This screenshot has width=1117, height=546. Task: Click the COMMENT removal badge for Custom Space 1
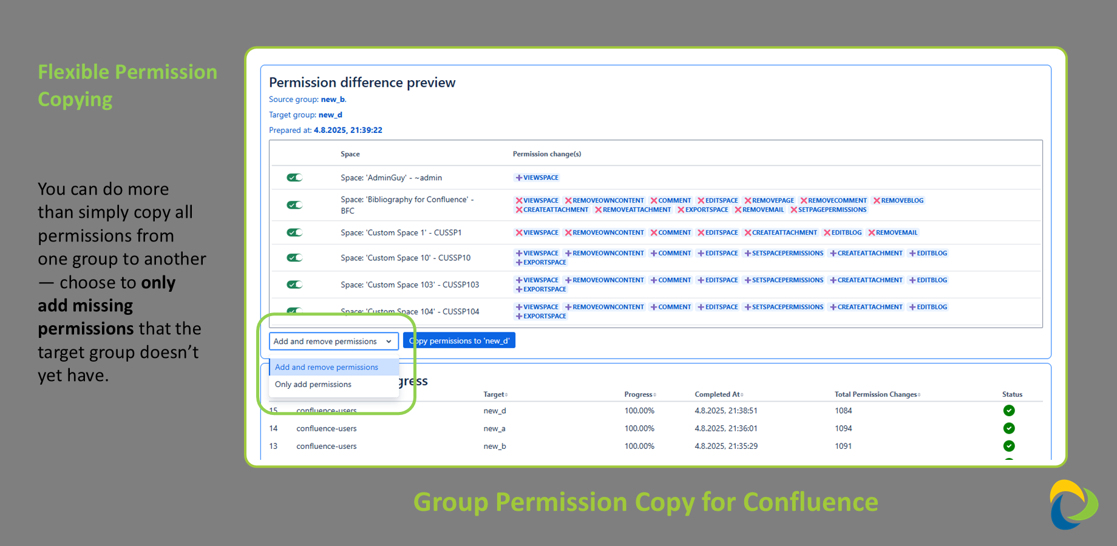point(671,232)
